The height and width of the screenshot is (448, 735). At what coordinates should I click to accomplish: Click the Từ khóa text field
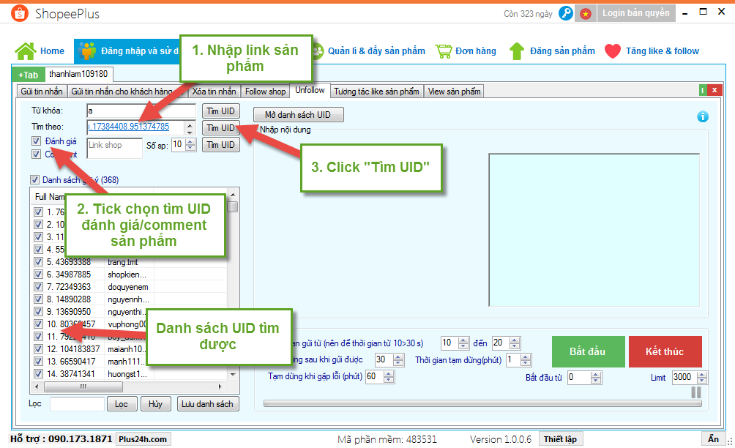click(141, 111)
